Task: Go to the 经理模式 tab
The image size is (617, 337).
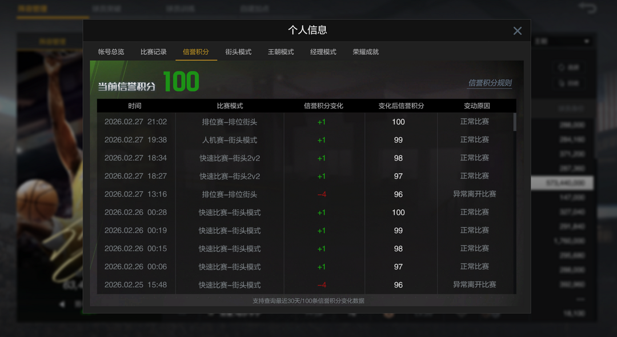Action: pos(323,52)
